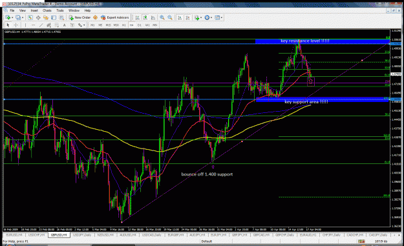Switch to the EURUSD,H4 chart tab

pos(14,235)
